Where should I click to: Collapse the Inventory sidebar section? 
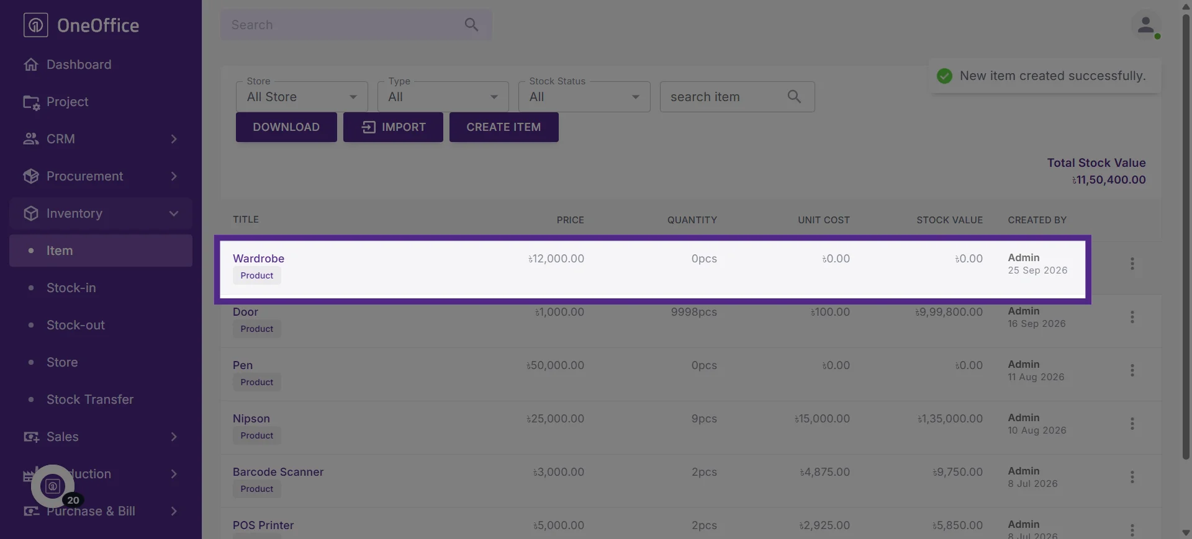pyautogui.click(x=101, y=213)
